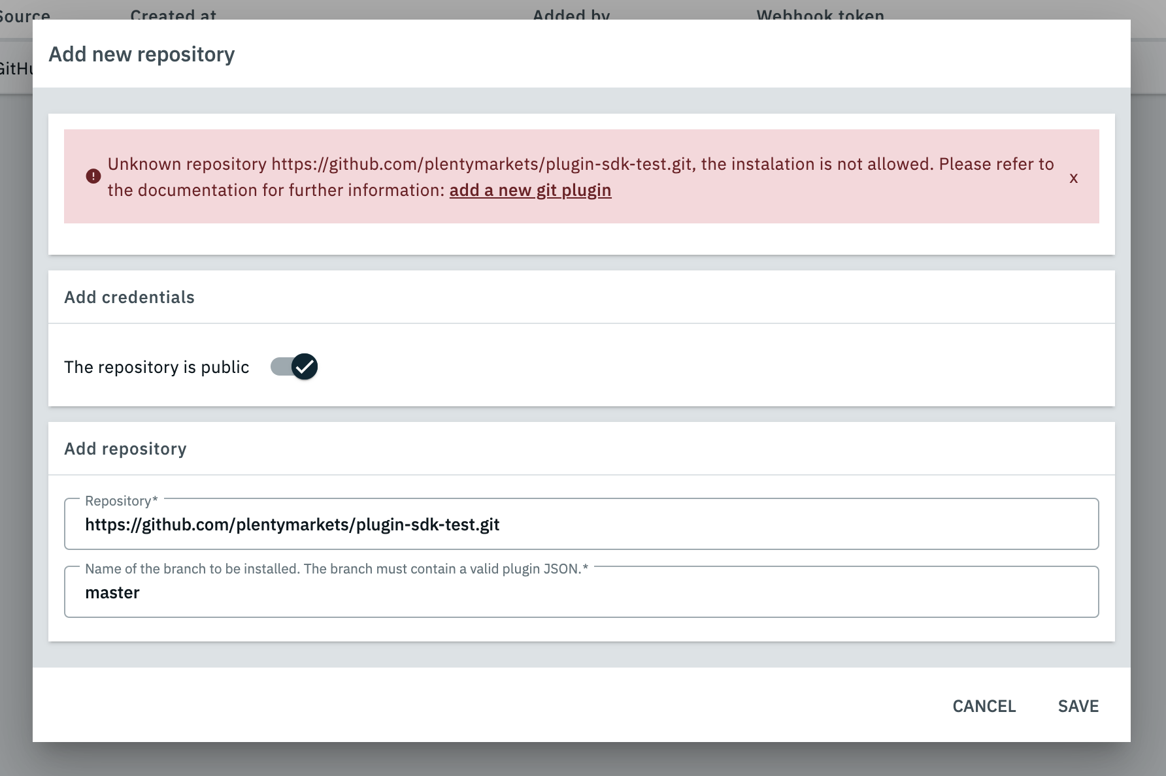Toggle 'The repository is public' switch
This screenshot has width=1166, height=776.
tap(294, 366)
